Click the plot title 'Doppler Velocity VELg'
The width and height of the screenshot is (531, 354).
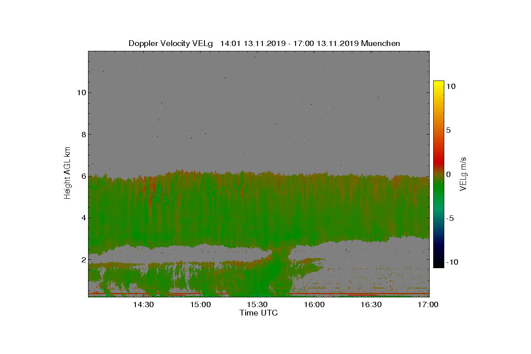click(x=171, y=43)
